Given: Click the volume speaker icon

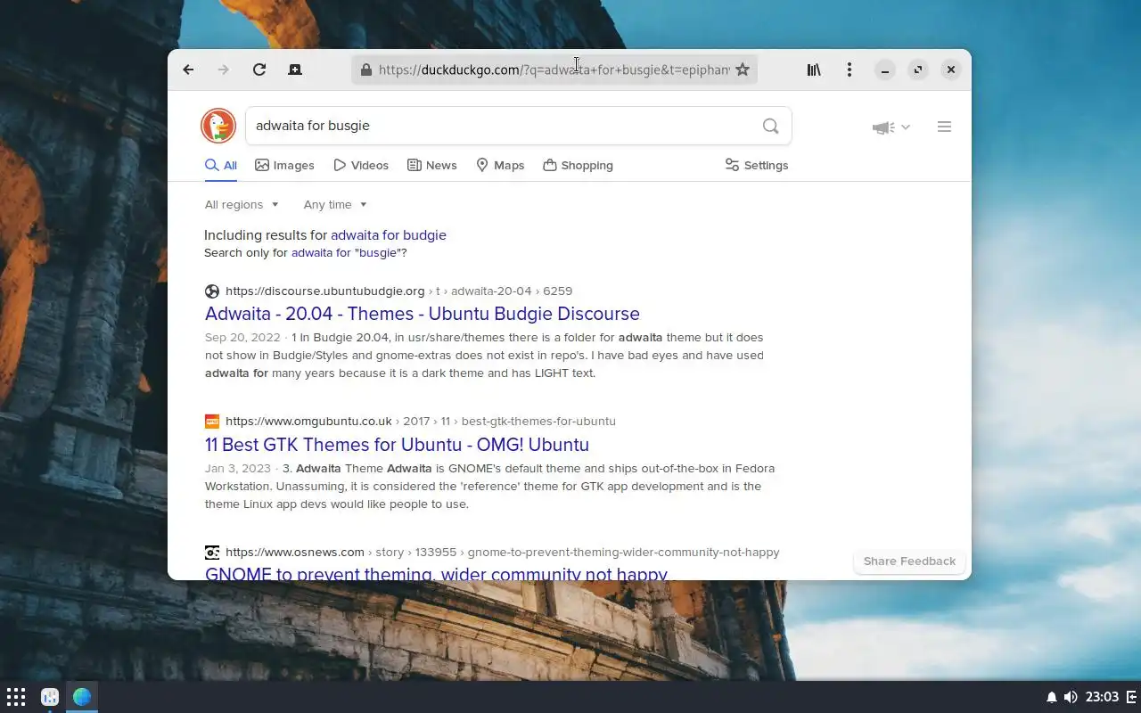Looking at the screenshot, I should pyautogui.click(x=1071, y=697).
